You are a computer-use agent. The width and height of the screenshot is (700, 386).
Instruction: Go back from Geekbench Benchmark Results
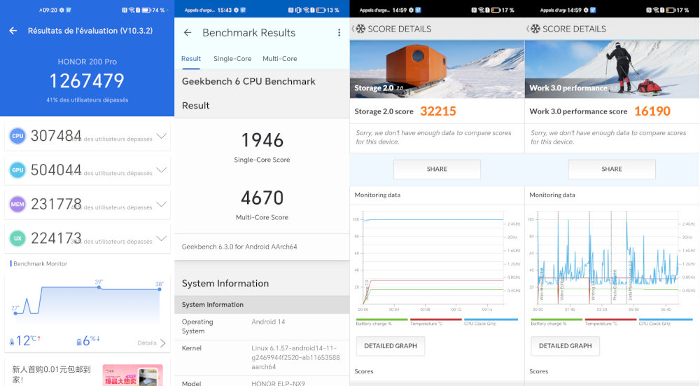point(188,33)
